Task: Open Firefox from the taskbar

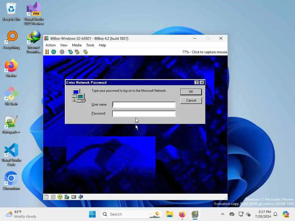Action: point(182,214)
